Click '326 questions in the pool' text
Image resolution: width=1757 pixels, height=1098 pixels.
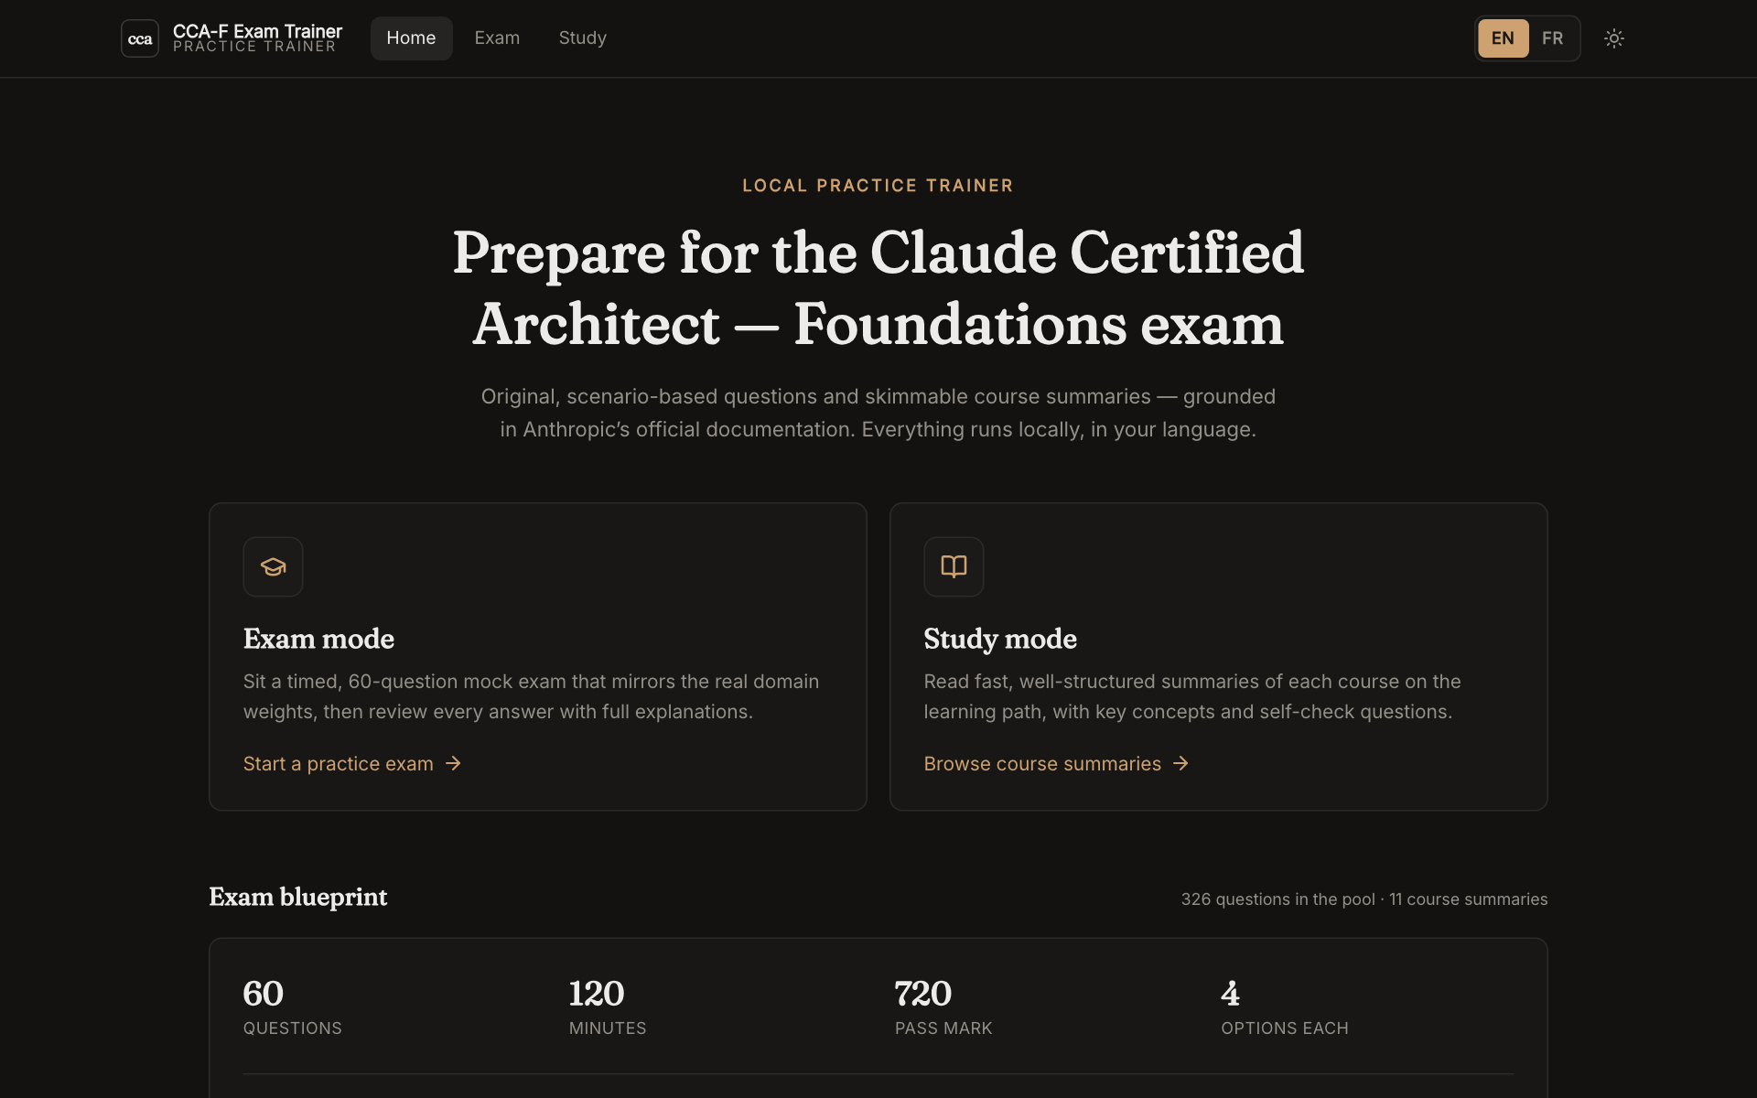(1277, 899)
